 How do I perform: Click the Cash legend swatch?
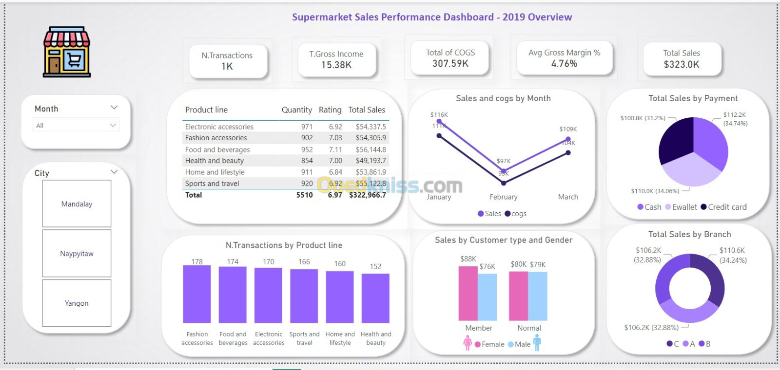[x=640, y=207]
